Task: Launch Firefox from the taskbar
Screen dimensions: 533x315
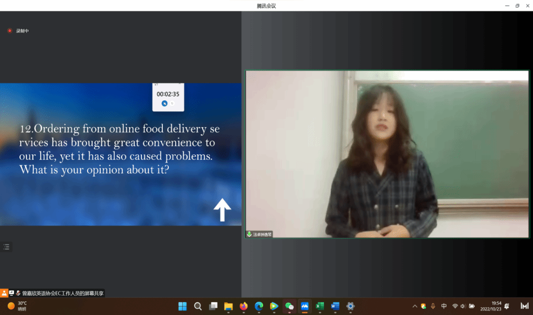Action: (x=243, y=306)
